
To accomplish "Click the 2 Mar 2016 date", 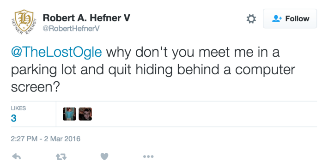I will [x=62, y=139].
